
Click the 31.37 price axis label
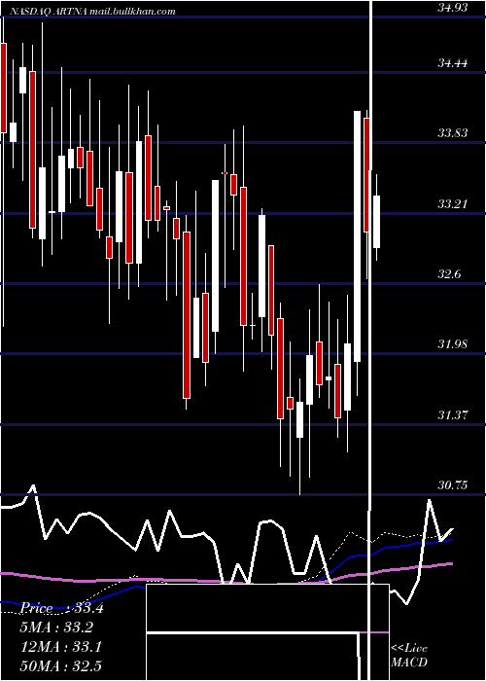tap(453, 415)
